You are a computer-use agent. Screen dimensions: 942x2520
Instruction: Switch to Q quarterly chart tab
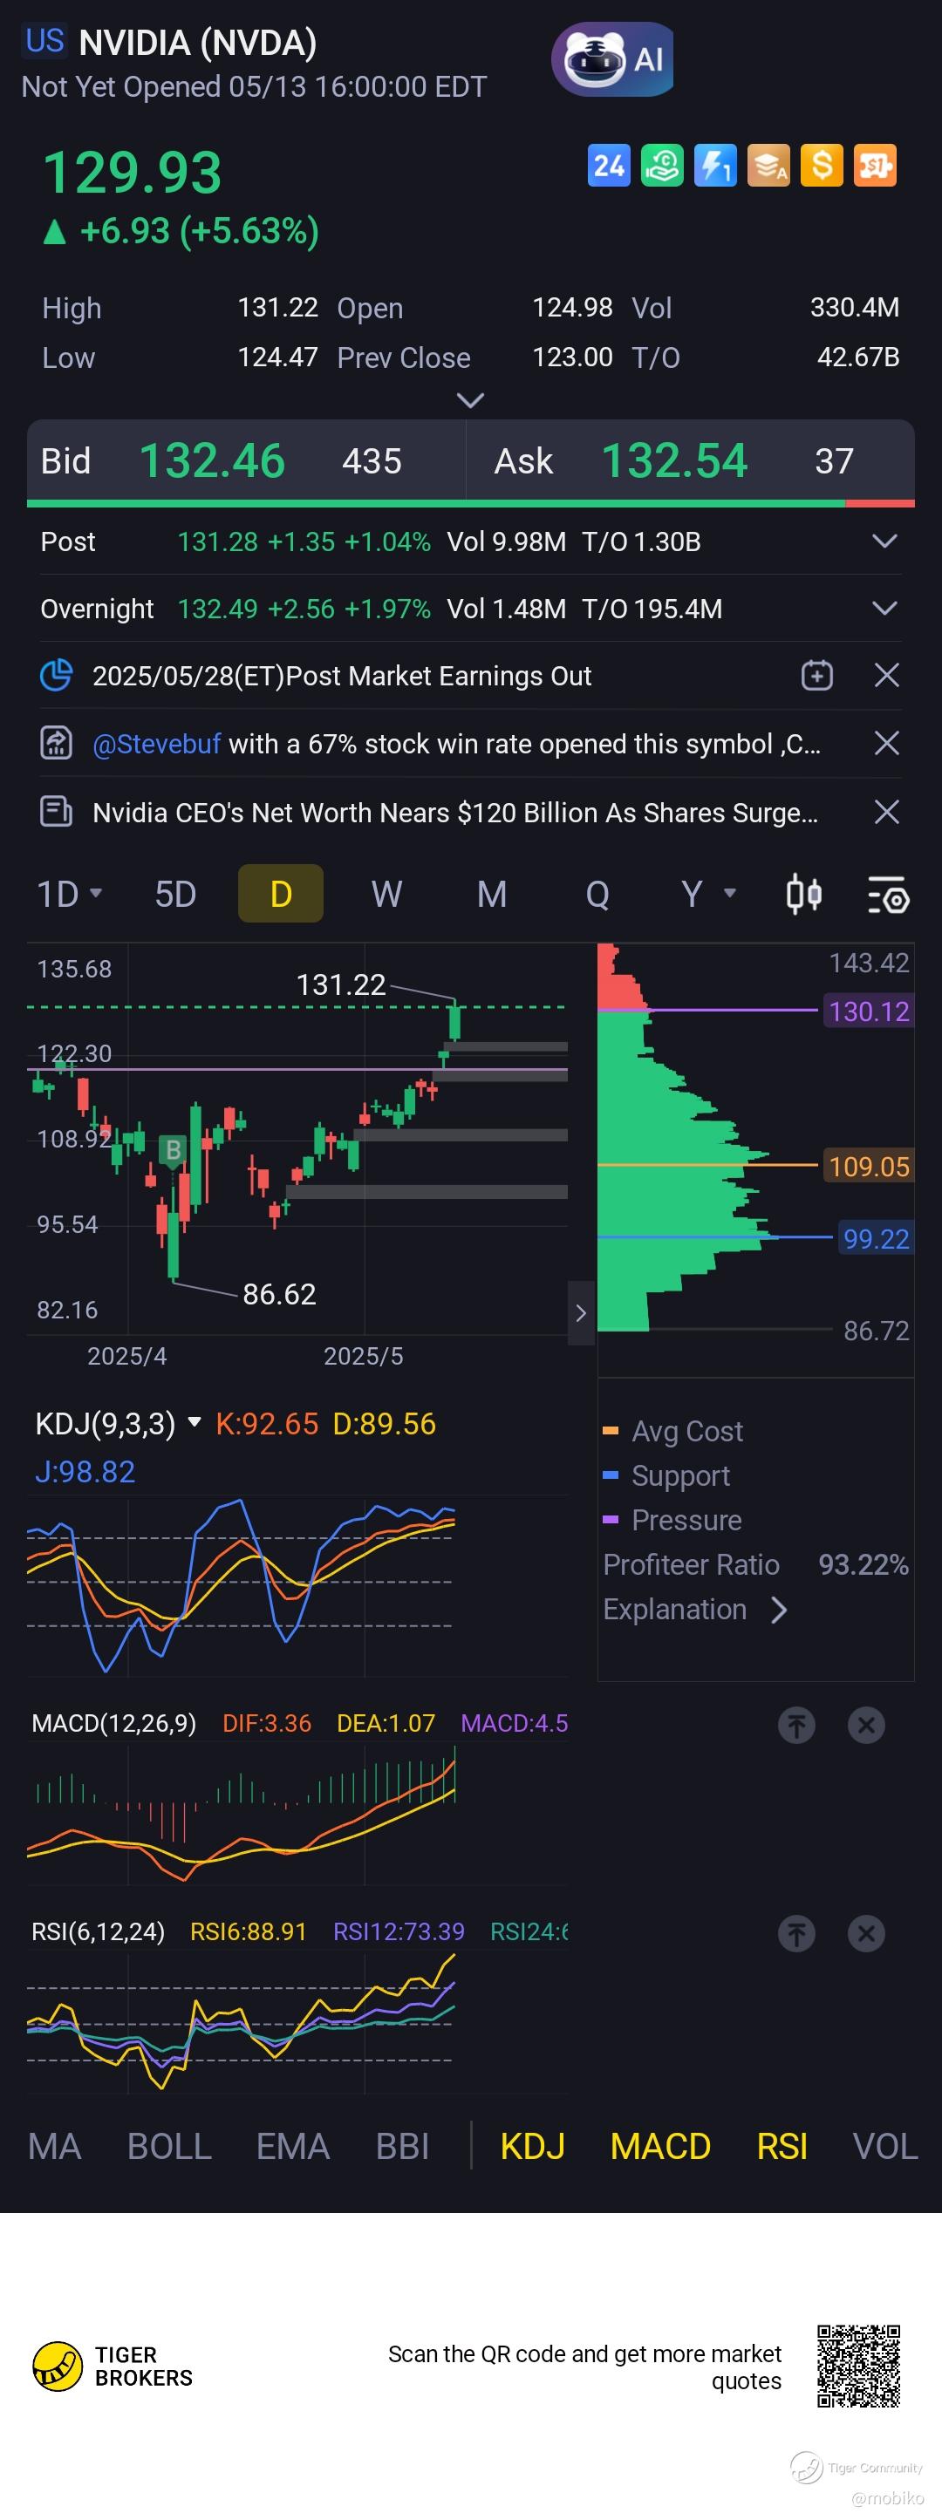pos(597,894)
